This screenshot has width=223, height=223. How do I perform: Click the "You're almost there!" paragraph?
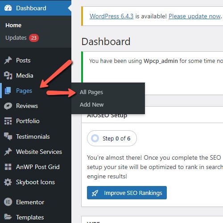pyautogui.click(x=155, y=167)
